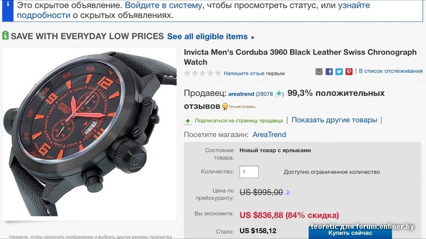This screenshot has height=239, width=426.
Task: Expand the See all eligible items arrow
Action: [x=252, y=37]
